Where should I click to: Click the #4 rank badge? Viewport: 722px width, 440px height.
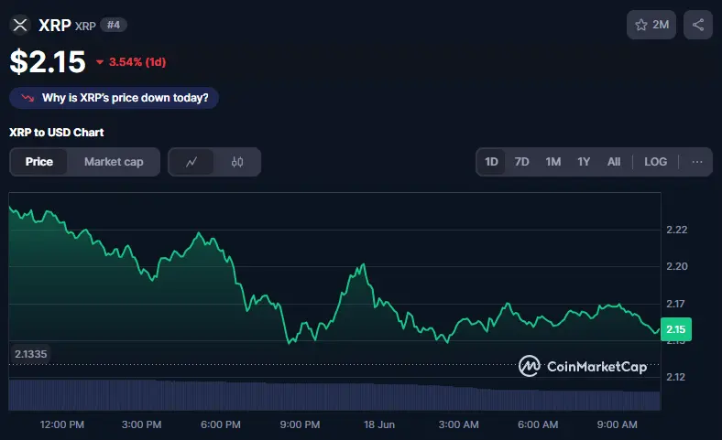(114, 25)
